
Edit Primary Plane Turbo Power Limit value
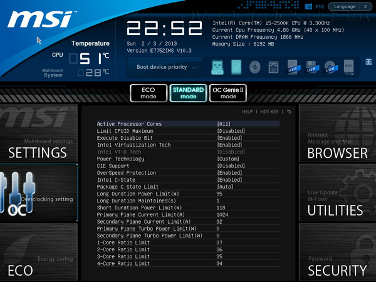218,229
